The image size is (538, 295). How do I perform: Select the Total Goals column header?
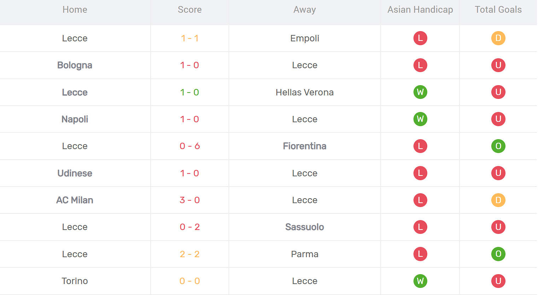click(x=498, y=10)
